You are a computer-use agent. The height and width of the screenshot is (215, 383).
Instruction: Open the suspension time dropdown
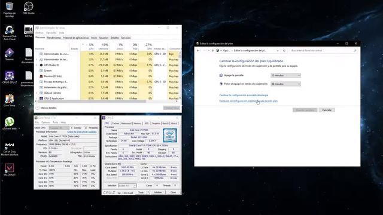[x=285, y=84]
